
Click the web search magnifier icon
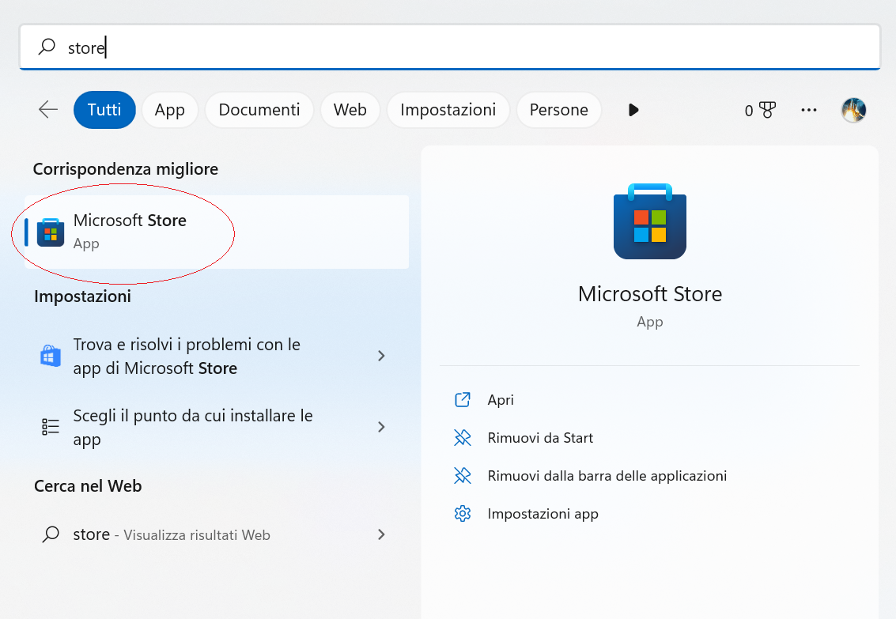pos(51,534)
